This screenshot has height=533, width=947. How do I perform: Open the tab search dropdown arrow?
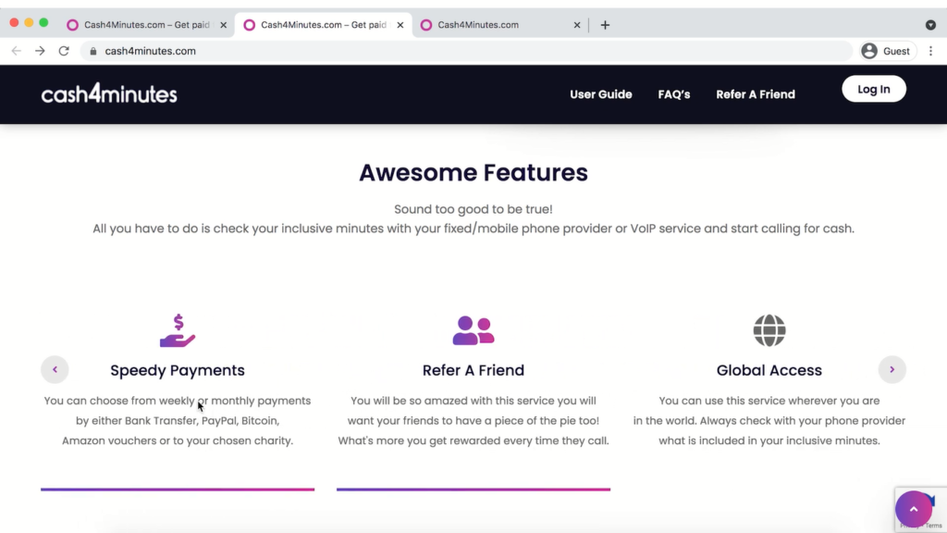pos(930,25)
